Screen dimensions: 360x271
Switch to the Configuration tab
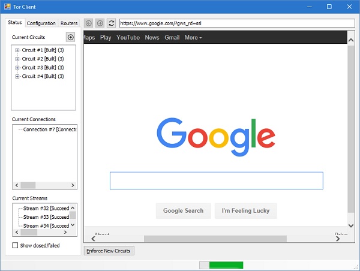pos(41,23)
